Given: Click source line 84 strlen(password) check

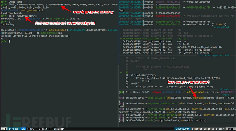Looking at the screenshot, I should click(157, 67).
